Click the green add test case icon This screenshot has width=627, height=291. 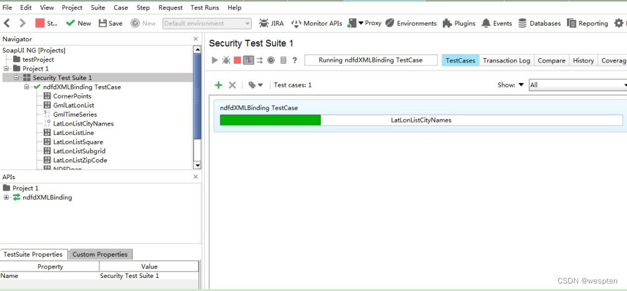[218, 85]
